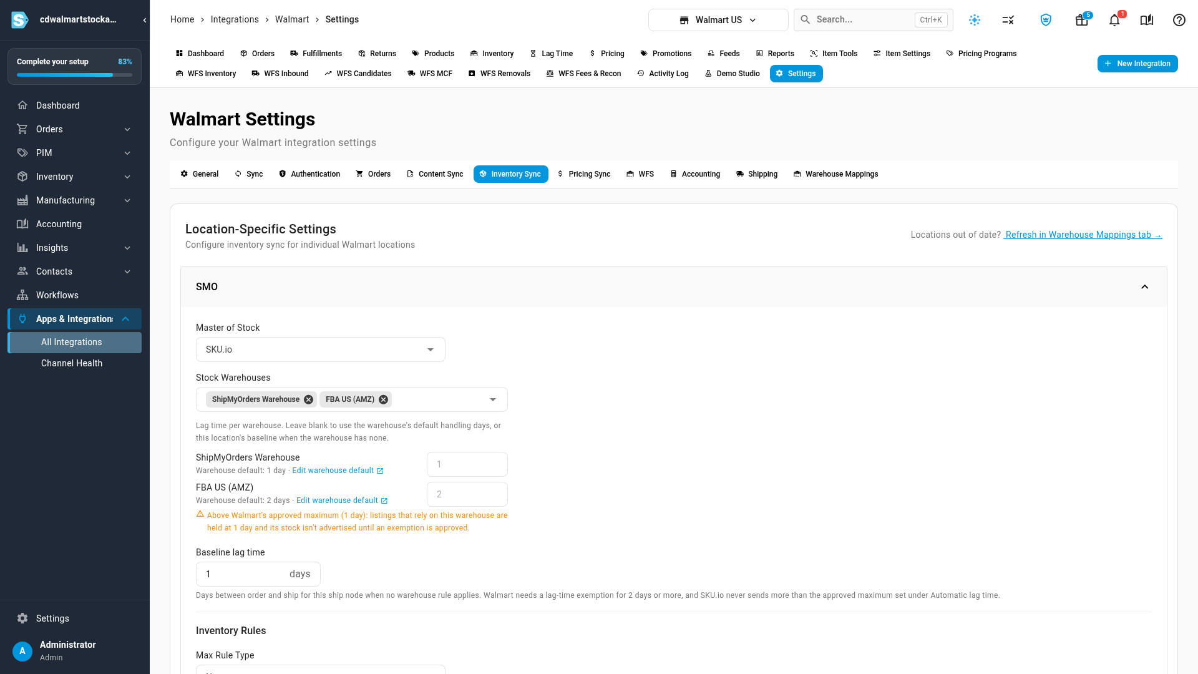
Task: Open Settings in the sidebar bottom
Action: click(x=74, y=618)
